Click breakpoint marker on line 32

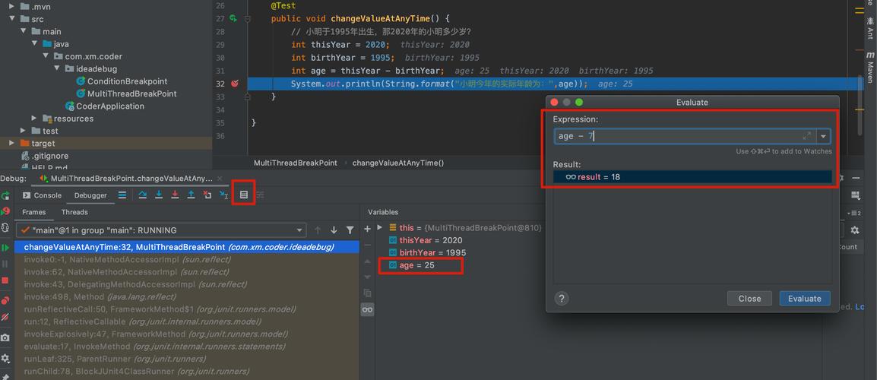point(234,84)
